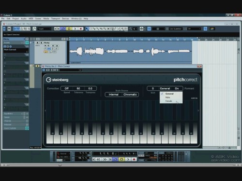This screenshot has width=242, height=181.
Task: Click the left arrow beside the pitch display
Action: point(45,111)
